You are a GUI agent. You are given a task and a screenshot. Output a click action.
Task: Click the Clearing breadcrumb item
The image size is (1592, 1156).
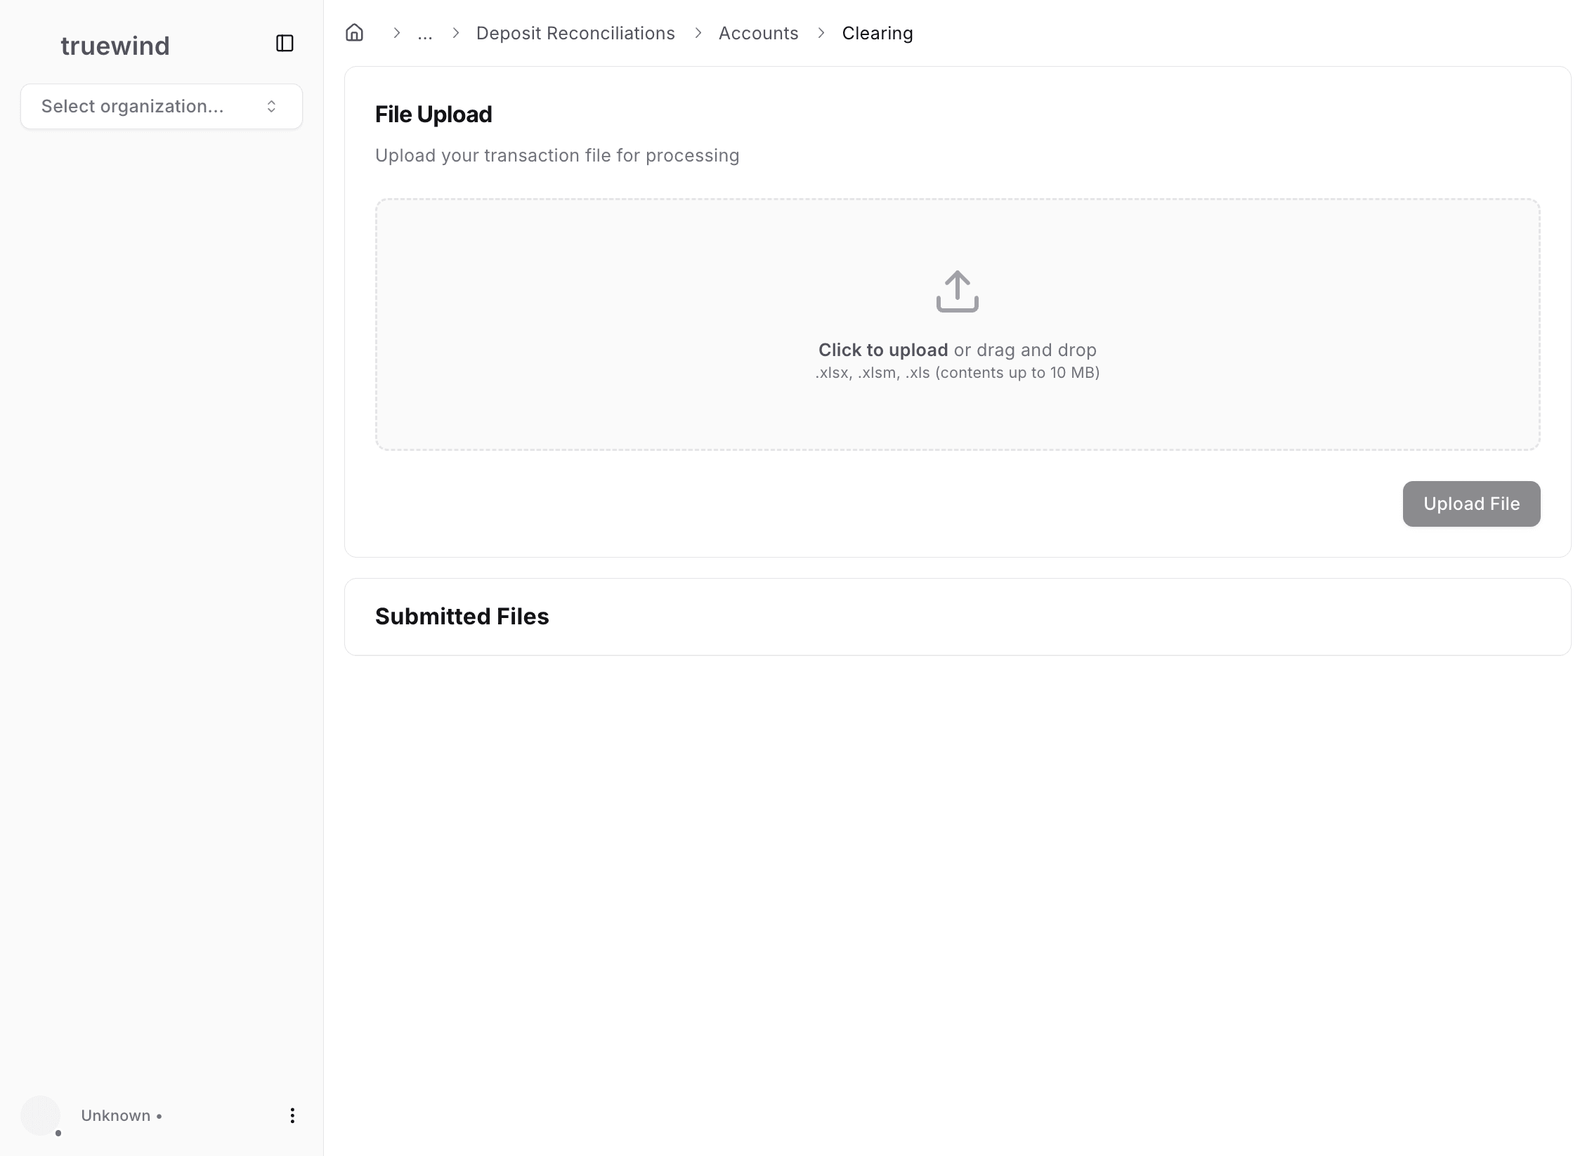click(877, 32)
